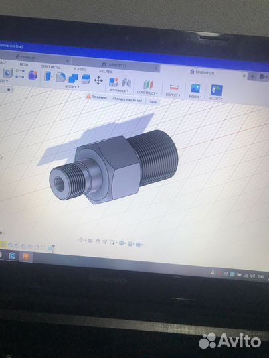Image resolution: width=269 pixels, height=358 pixels.
Task: Open the volume speaker tray icon
Action: 252,276
